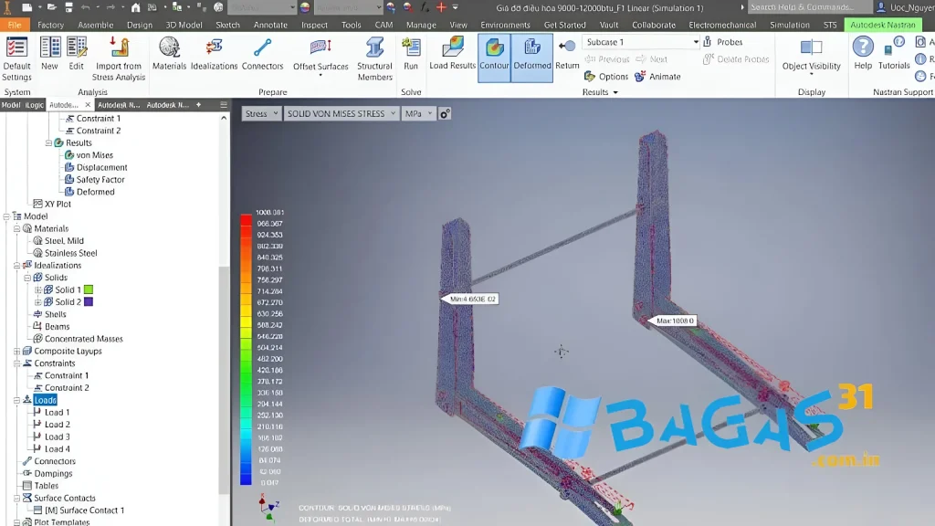Open Default Settings in the System panel
935x526 pixels.
point(16,58)
